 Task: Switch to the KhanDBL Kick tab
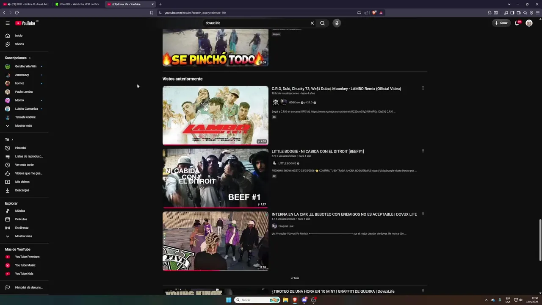point(79,4)
